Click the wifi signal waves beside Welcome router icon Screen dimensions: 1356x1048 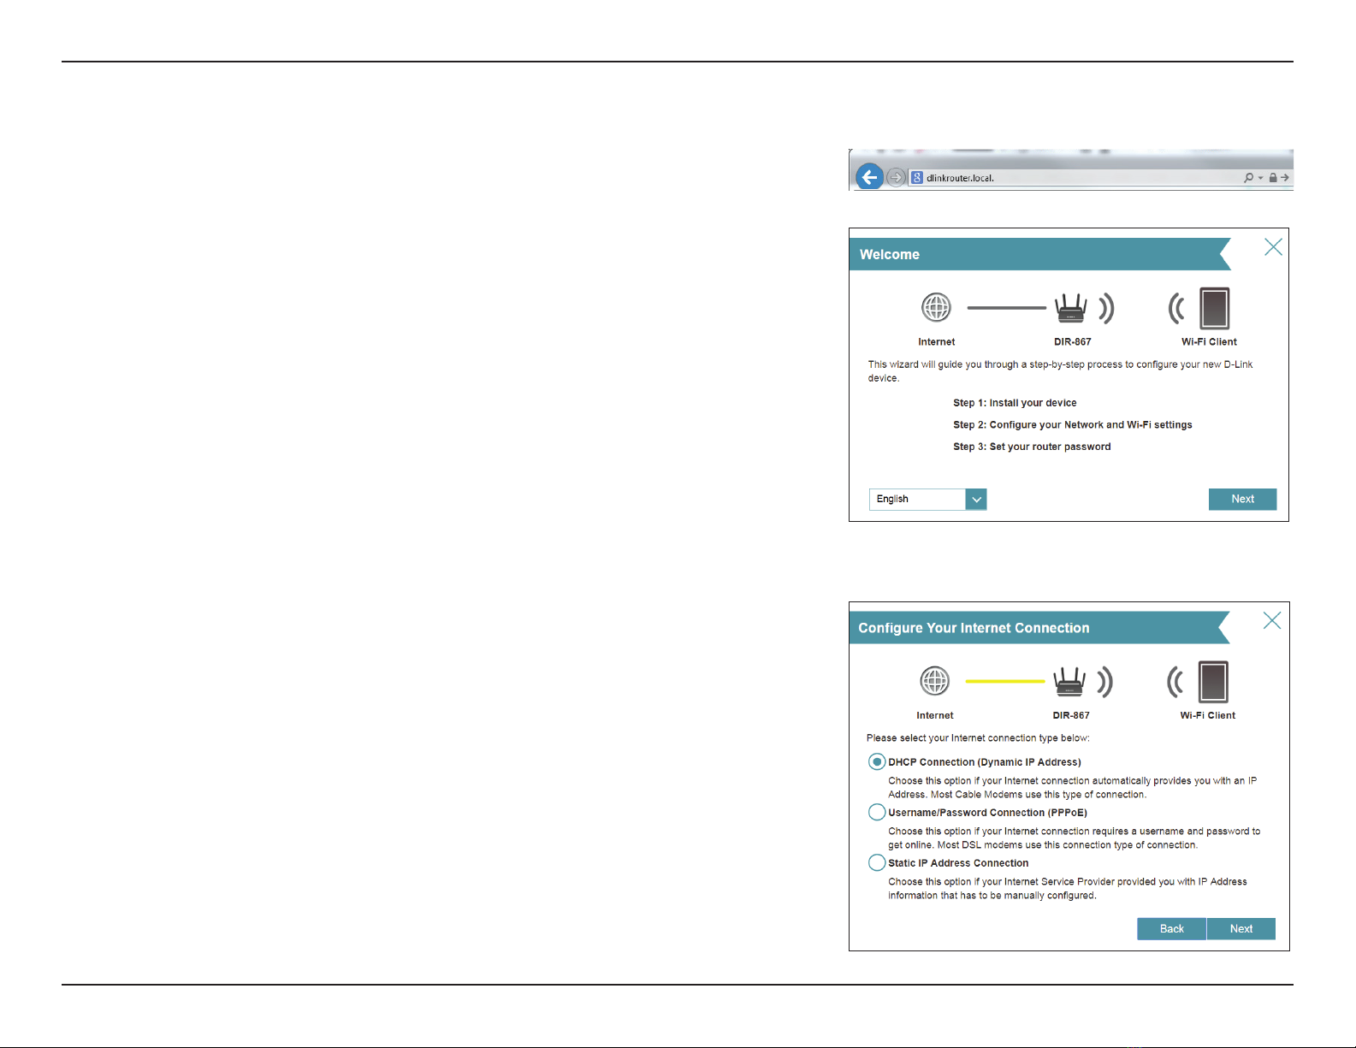coord(1107,308)
